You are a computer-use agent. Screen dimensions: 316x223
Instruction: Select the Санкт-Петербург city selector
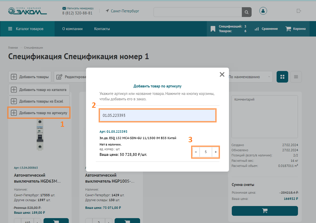tap(122, 11)
